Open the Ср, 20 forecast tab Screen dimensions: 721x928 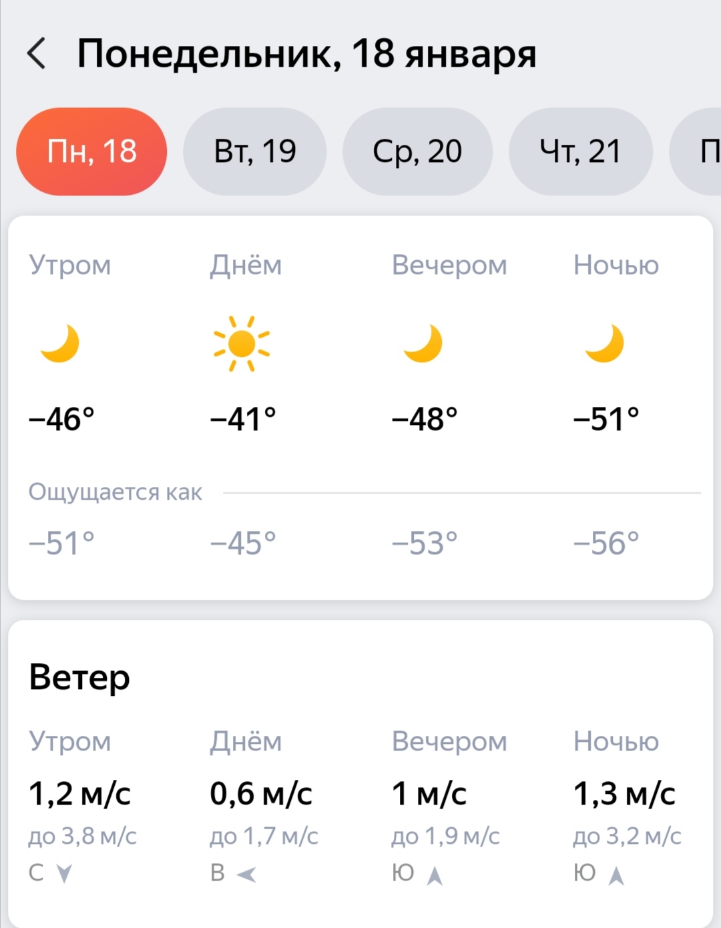point(417,151)
